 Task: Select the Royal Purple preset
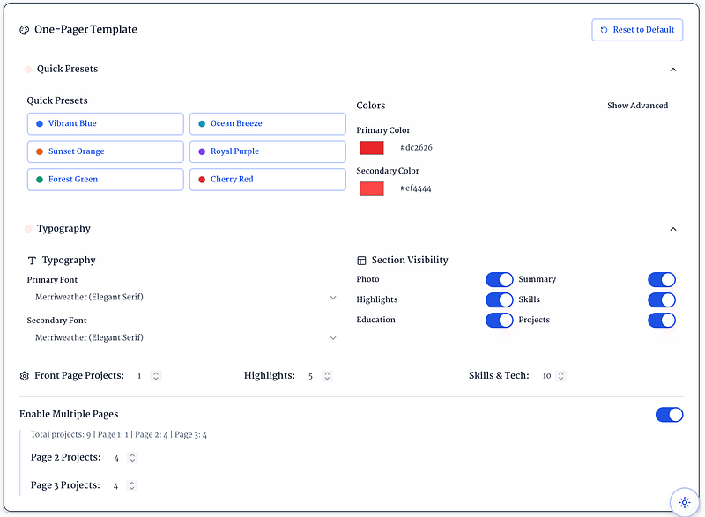point(268,151)
